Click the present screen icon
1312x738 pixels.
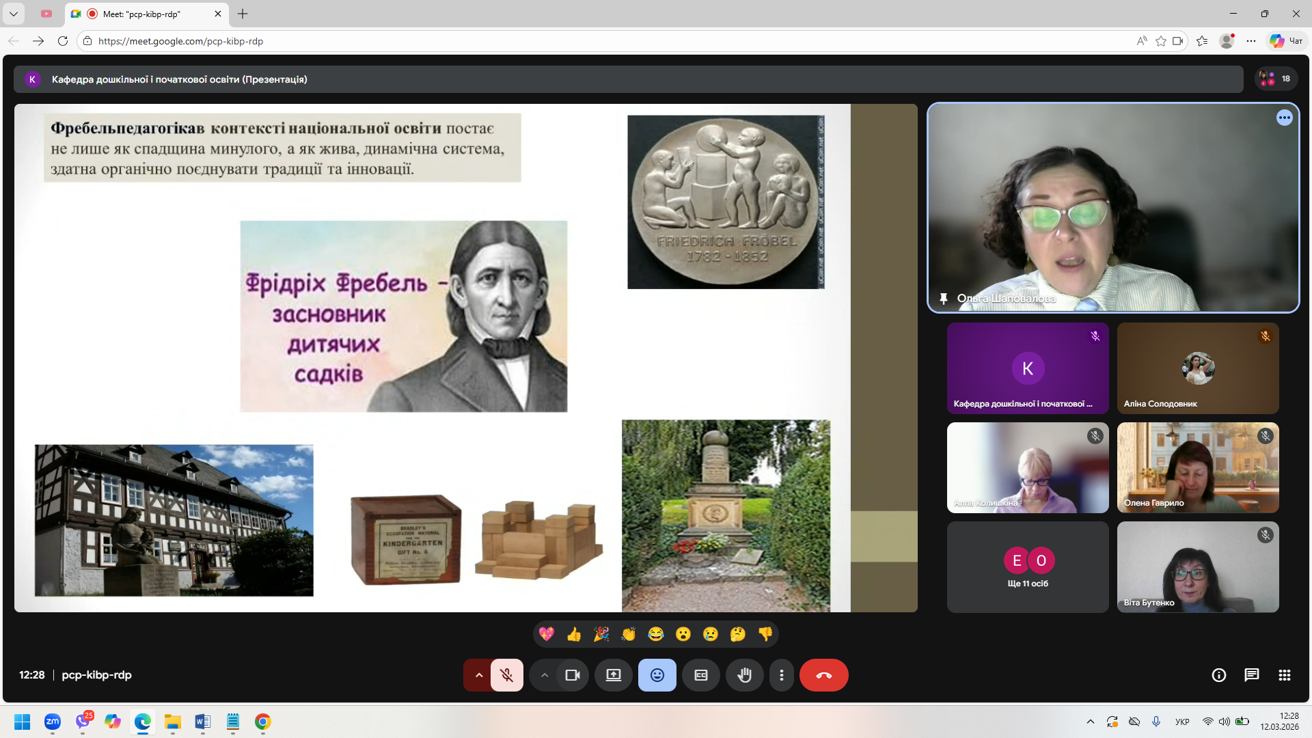click(x=614, y=675)
